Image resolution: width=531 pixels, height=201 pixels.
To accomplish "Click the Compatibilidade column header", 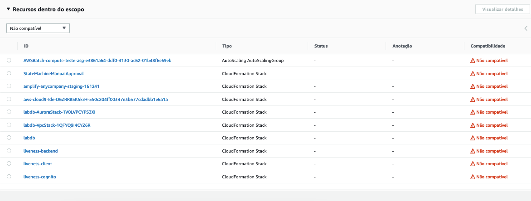I will [488, 46].
